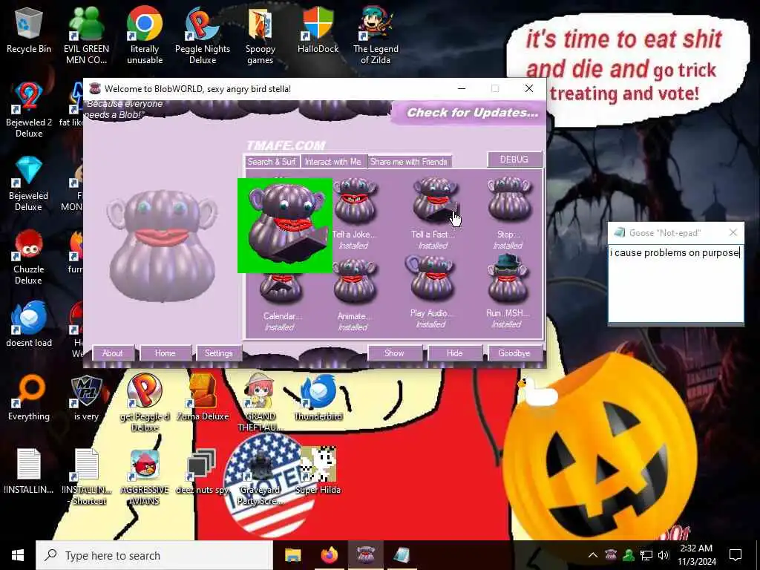This screenshot has width=760, height=570.
Task: Click the blob icon in system tray
Action: tap(611, 555)
